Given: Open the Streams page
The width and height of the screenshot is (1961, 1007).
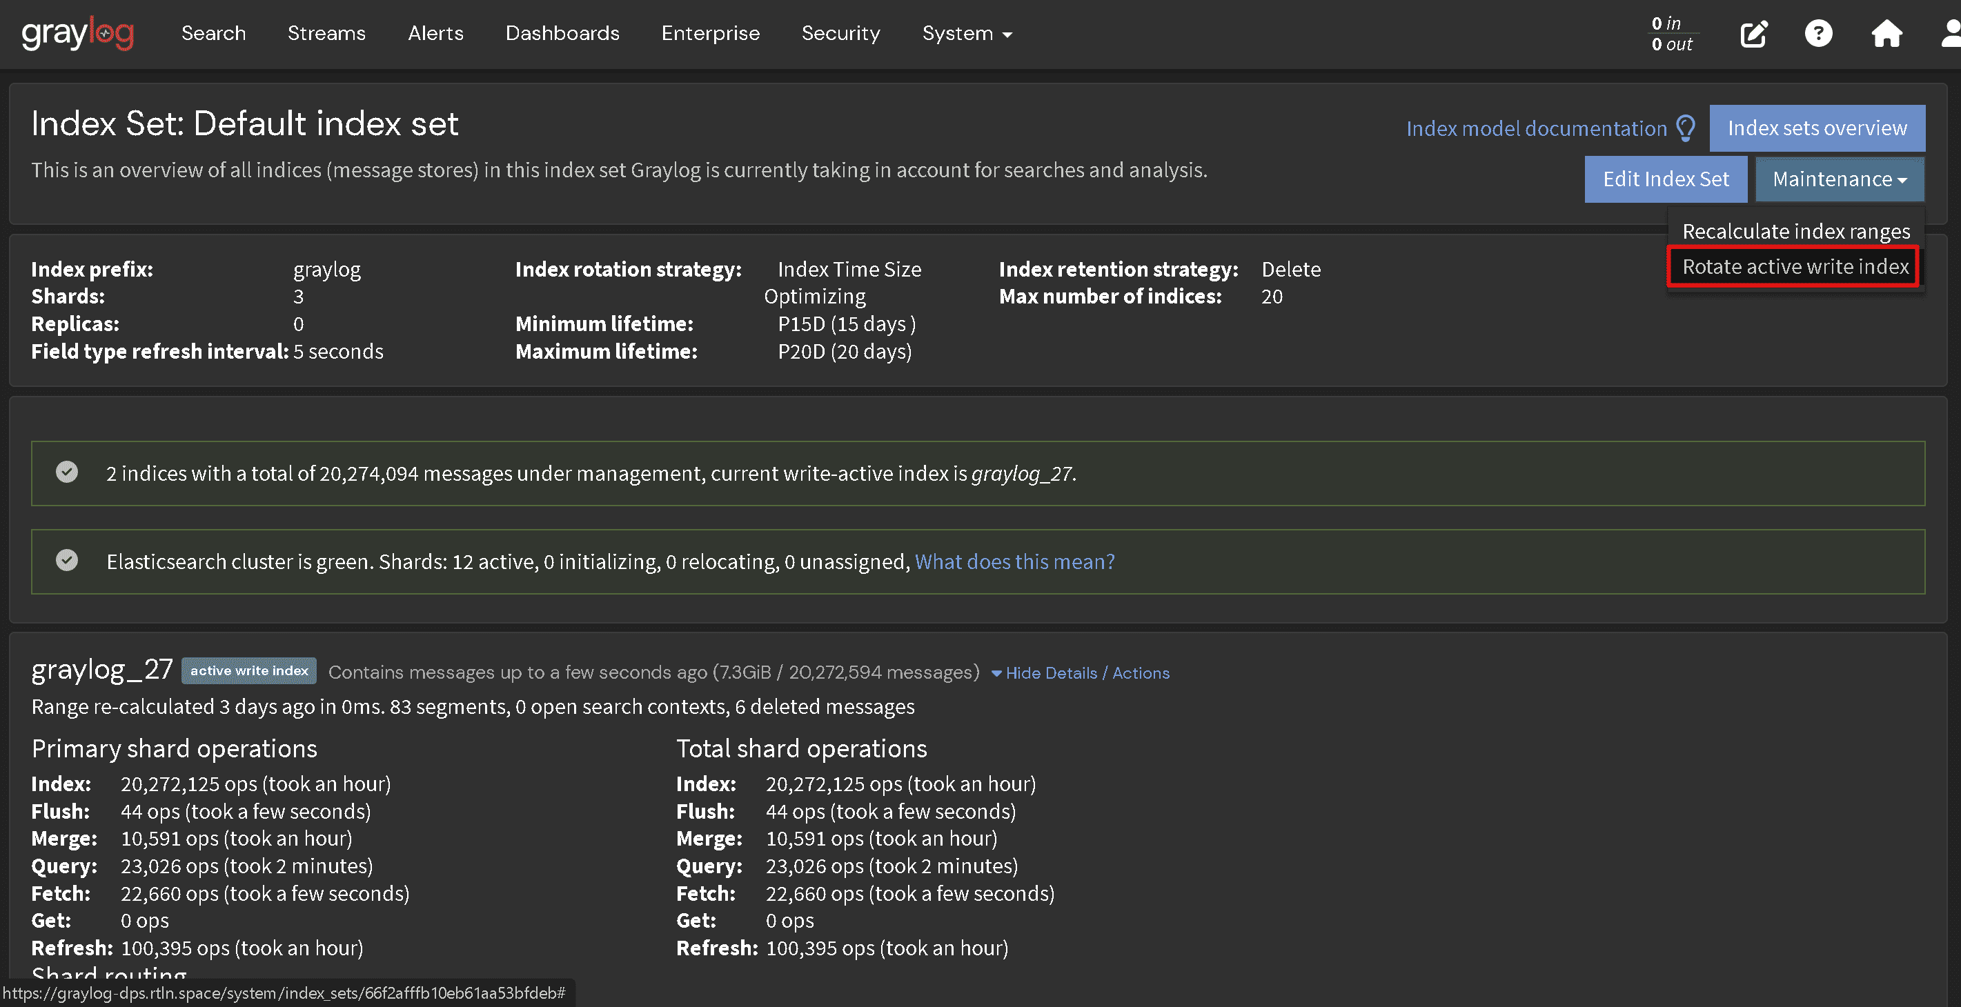Looking at the screenshot, I should coord(326,34).
